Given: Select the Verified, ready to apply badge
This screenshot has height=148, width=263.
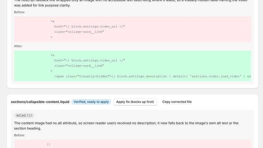Looking at the screenshot, I should click(91, 102).
